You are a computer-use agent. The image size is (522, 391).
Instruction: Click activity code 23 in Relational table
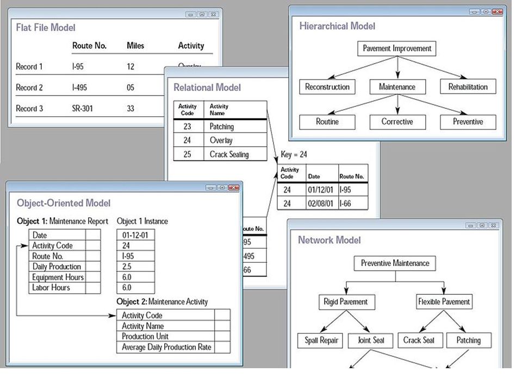click(x=188, y=127)
